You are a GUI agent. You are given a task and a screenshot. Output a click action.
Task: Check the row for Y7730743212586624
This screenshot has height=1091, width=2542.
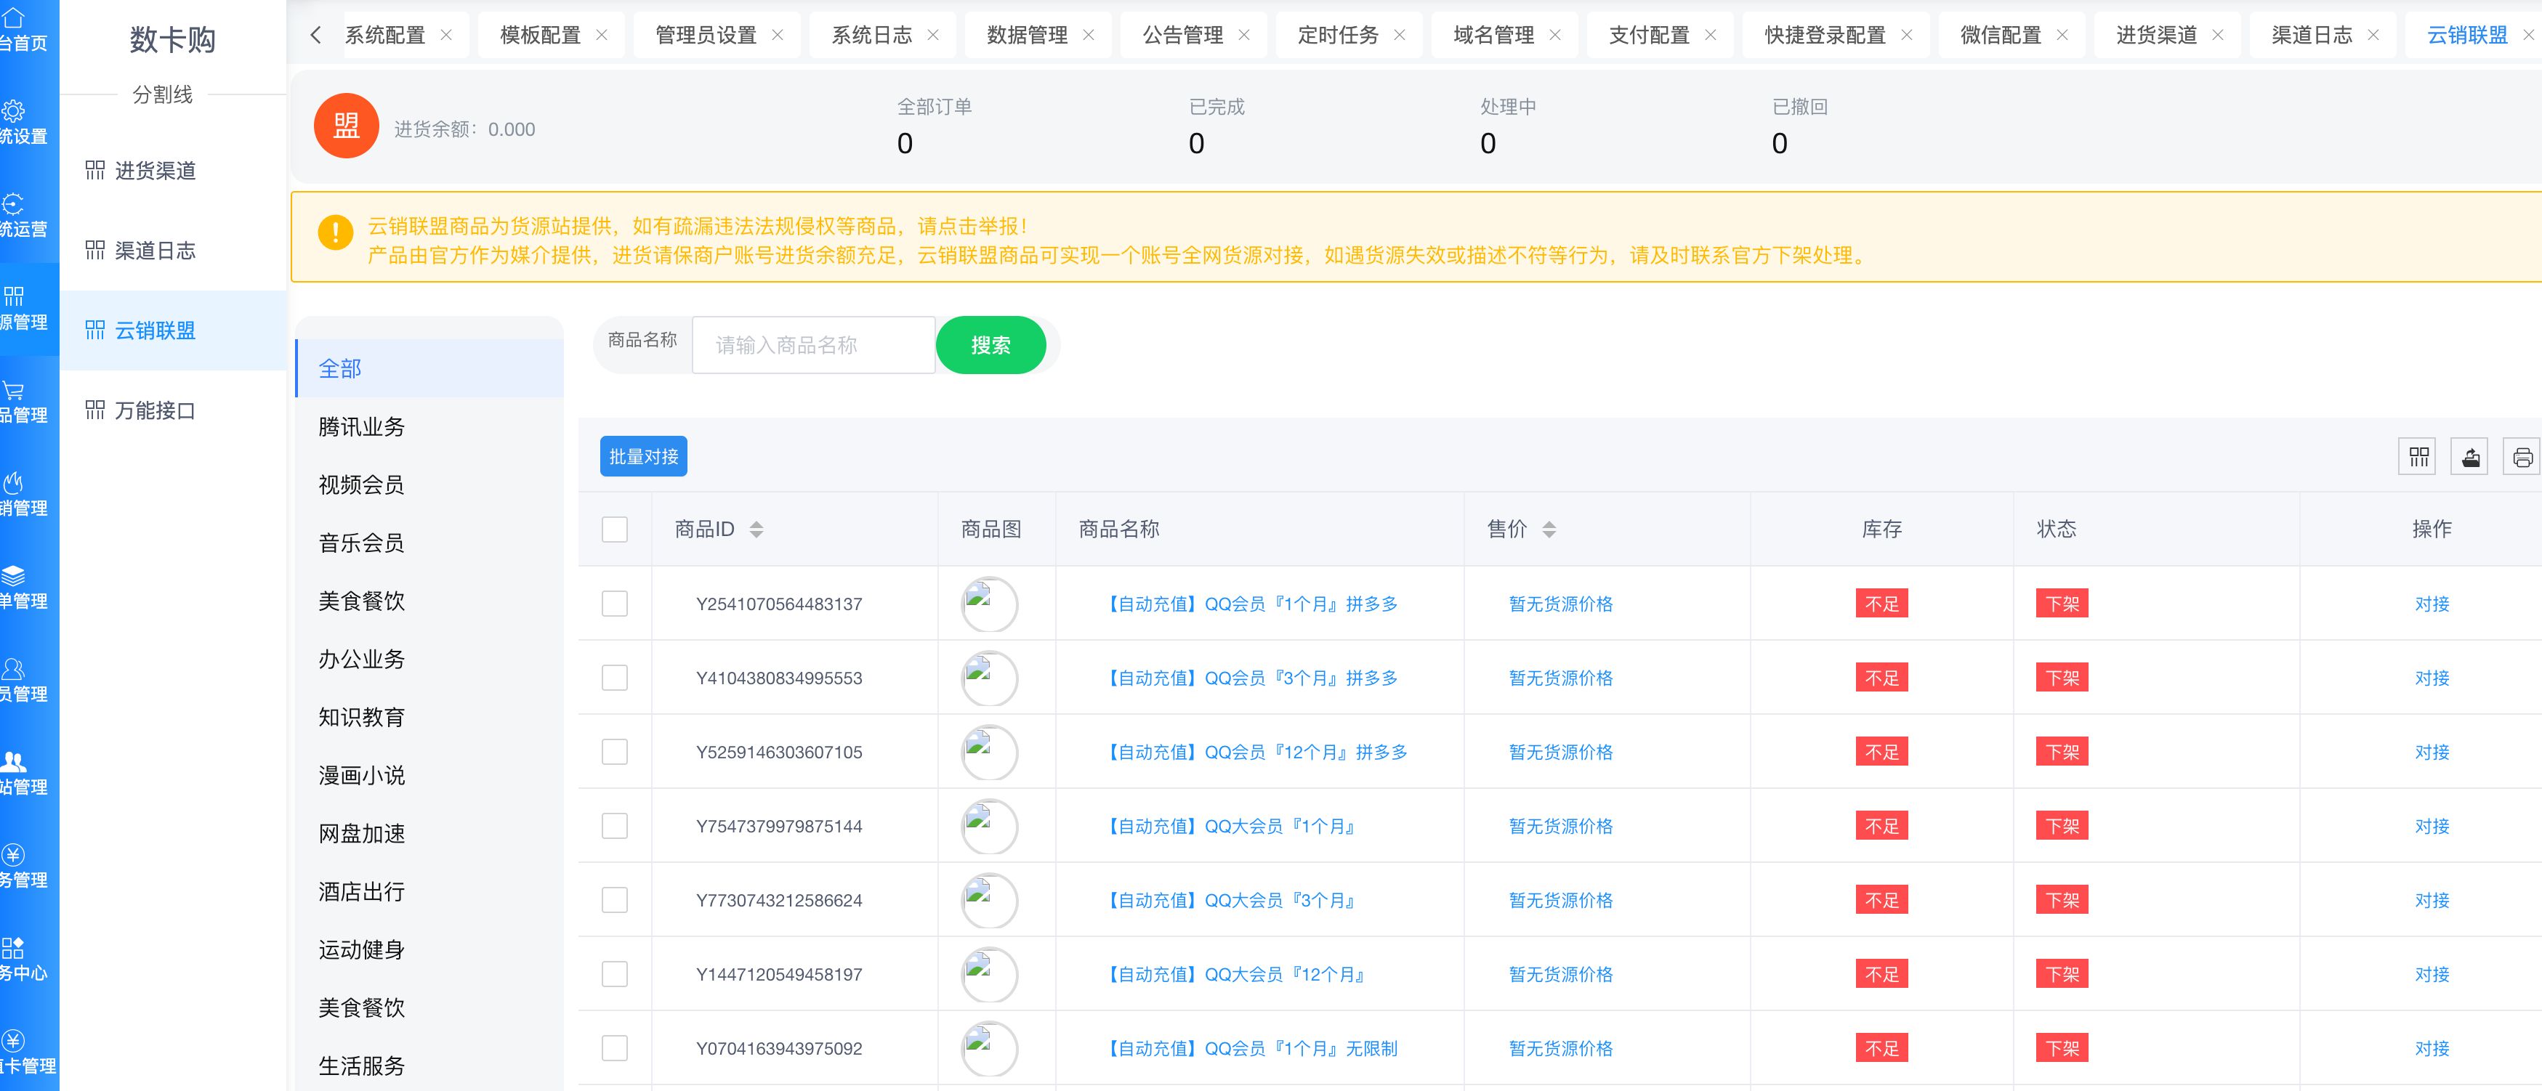point(615,900)
